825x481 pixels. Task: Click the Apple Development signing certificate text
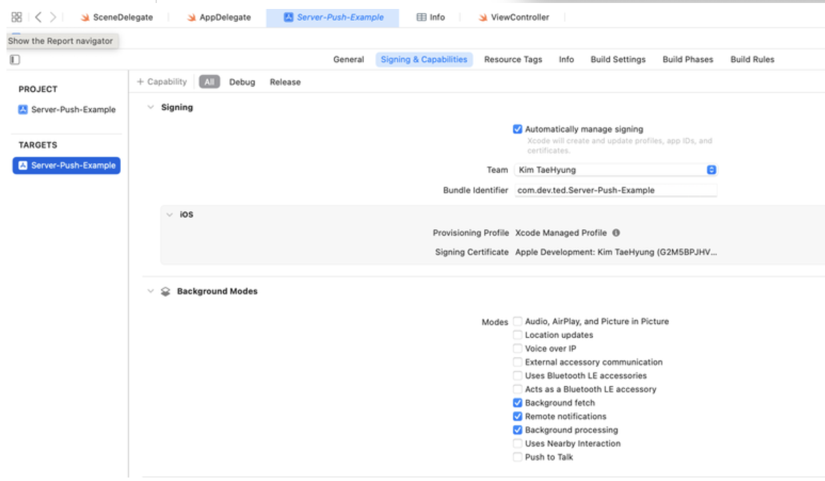(616, 252)
